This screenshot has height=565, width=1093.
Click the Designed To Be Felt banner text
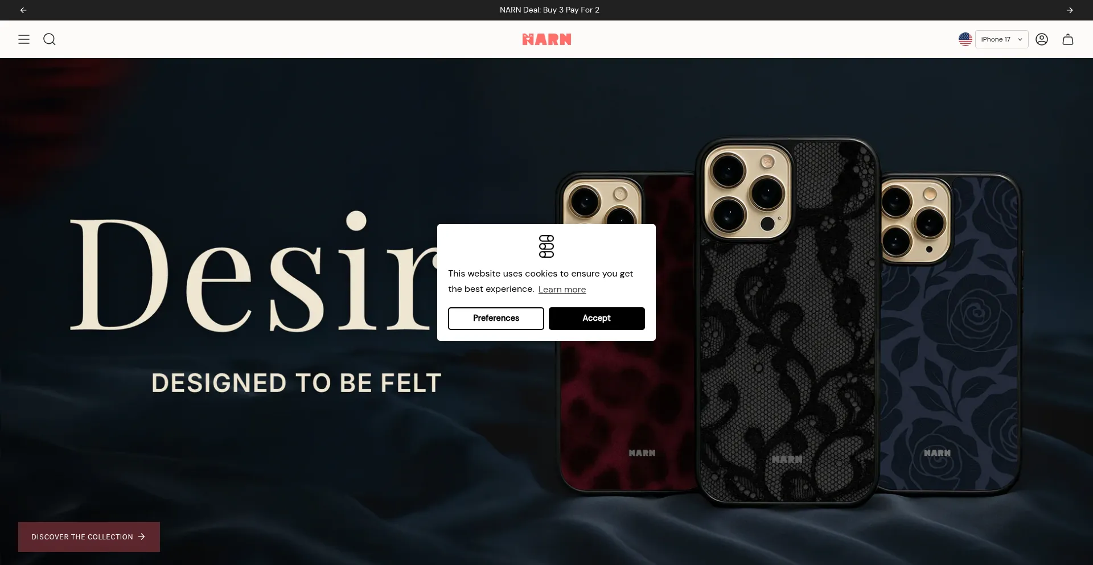tap(297, 383)
